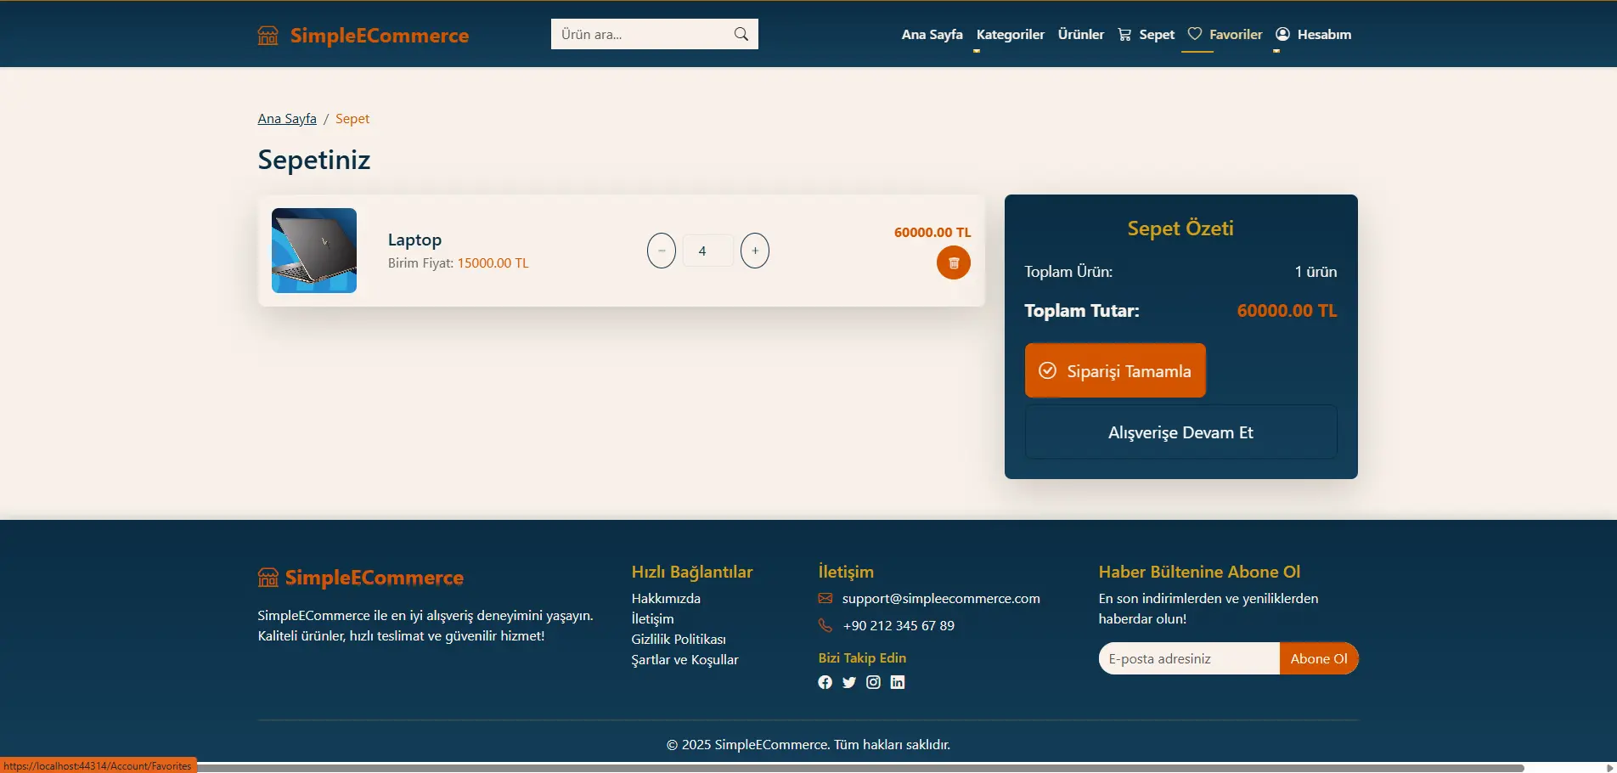Open the Twitter social icon
The height and width of the screenshot is (773, 1617).
pos(848,682)
